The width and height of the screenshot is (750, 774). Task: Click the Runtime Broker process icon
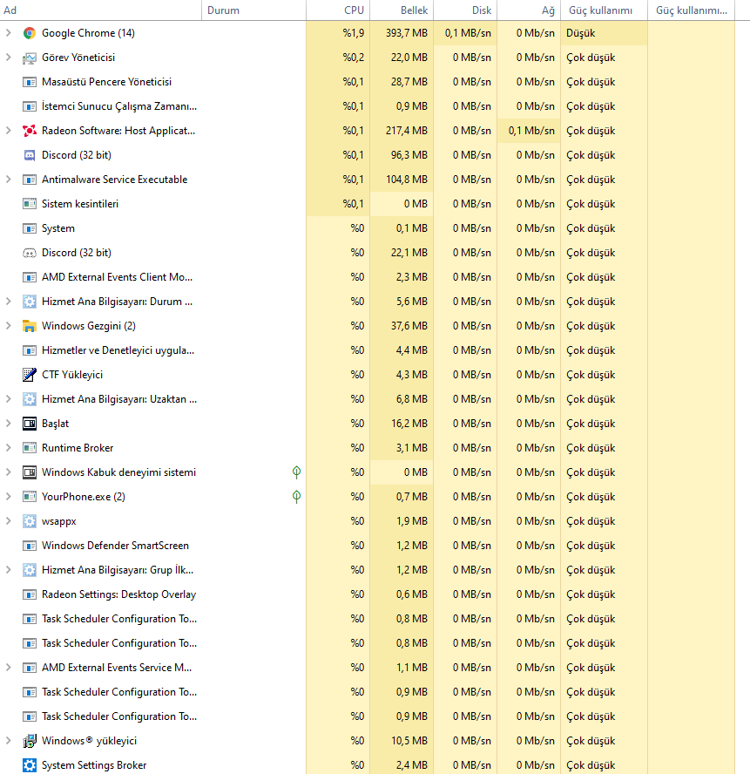(30, 448)
